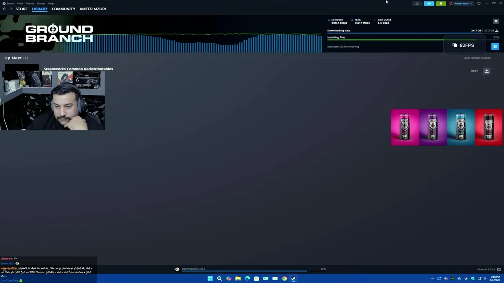Viewport: 504px width, 283px height.
Task: Open Google Chrome from taskbar
Action: (x=284, y=279)
